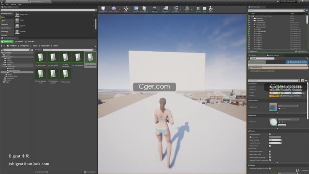Click browse-to-asset icon under Static Mesh
Viewport: 309px width, 174px height.
coord(282,109)
